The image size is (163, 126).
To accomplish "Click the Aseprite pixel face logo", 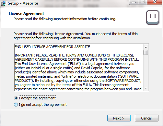I will coord(153,17).
